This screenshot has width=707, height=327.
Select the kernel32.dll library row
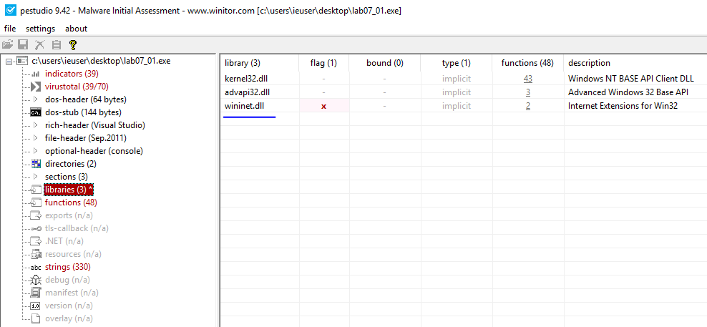tap(464, 79)
